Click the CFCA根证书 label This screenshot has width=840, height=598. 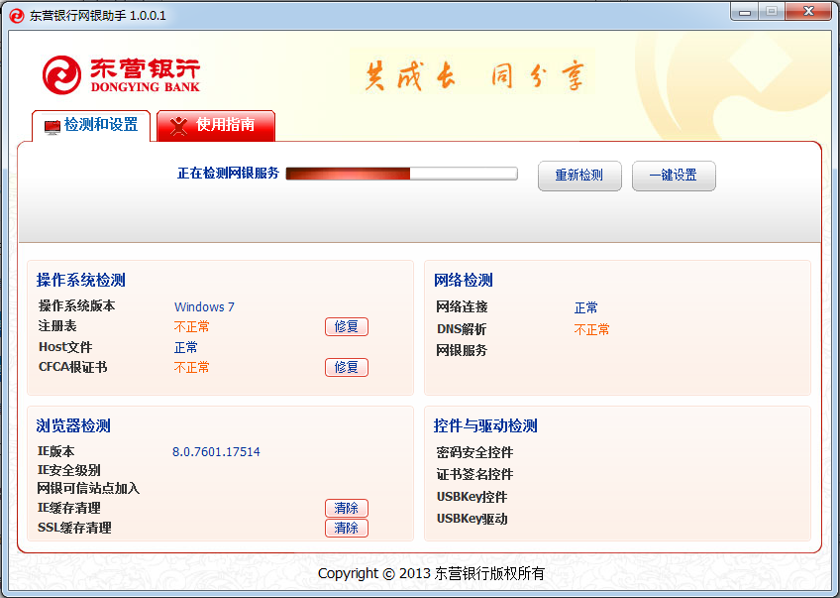(73, 367)
